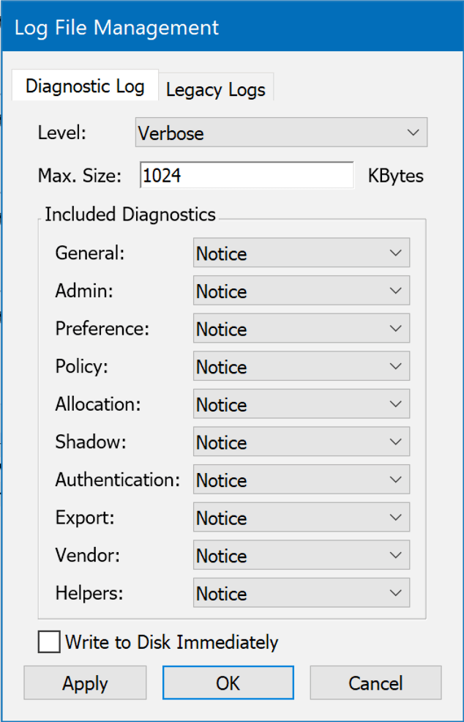
Task: Switch to the Legacy Logs tab
Action: 216,90
